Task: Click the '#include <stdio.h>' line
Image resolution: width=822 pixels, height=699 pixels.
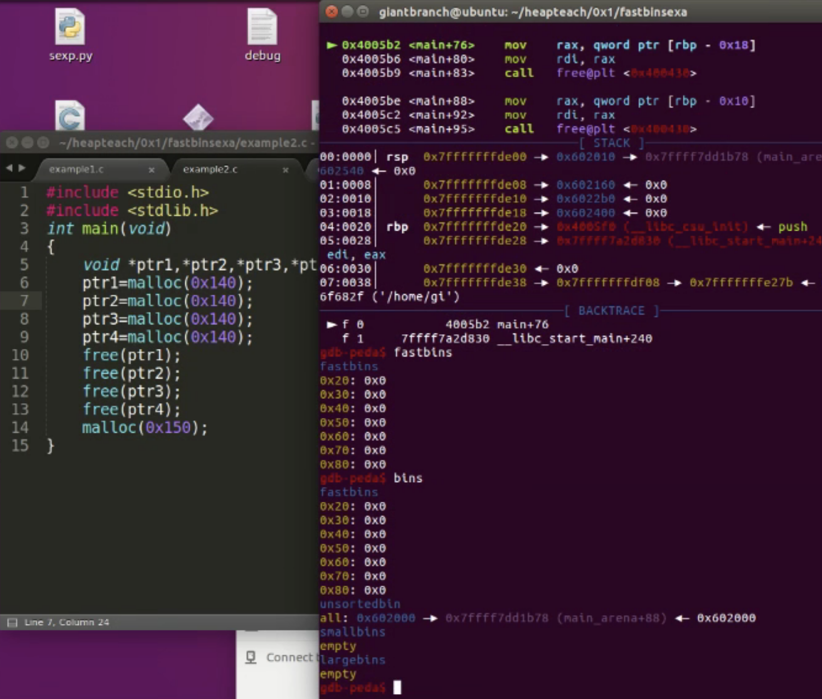Action: (x=128, y=192)
